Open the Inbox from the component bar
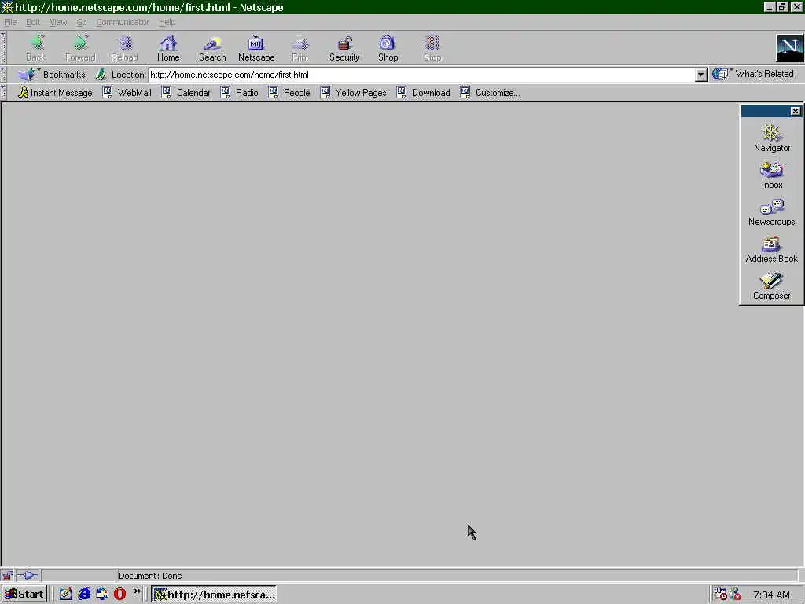 tap(772, 175)
